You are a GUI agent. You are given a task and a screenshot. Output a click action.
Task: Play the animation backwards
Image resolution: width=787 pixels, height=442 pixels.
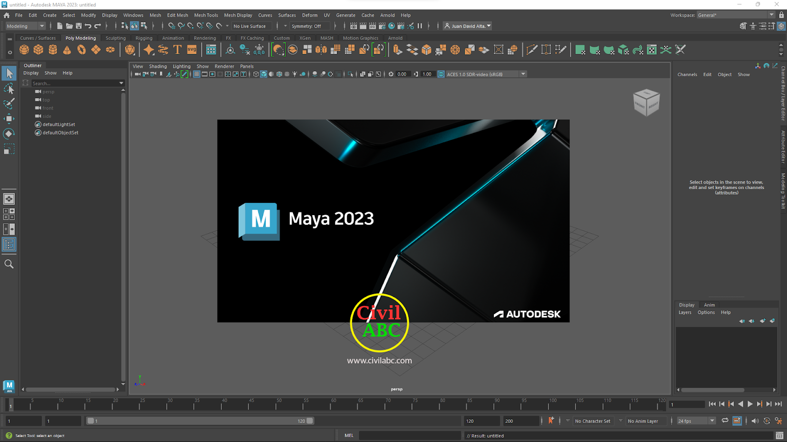coord(741,404)
